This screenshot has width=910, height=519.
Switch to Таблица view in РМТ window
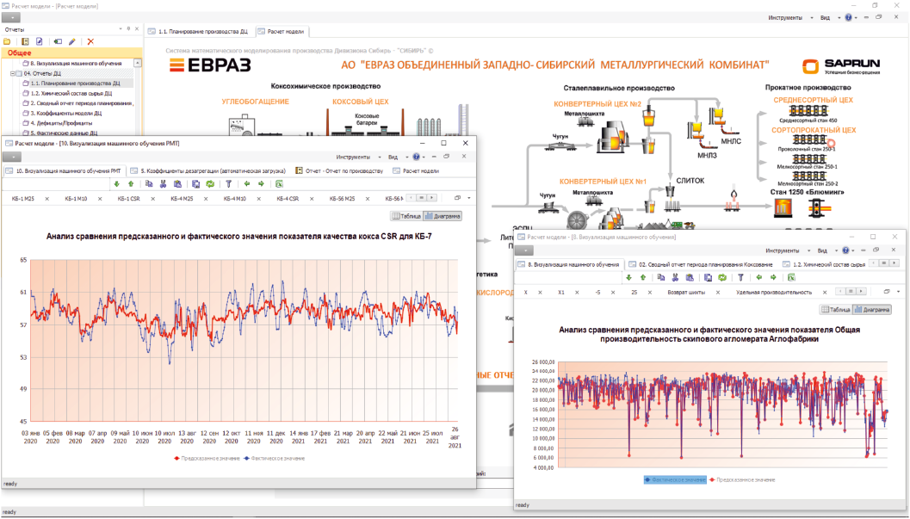(406, 216)
